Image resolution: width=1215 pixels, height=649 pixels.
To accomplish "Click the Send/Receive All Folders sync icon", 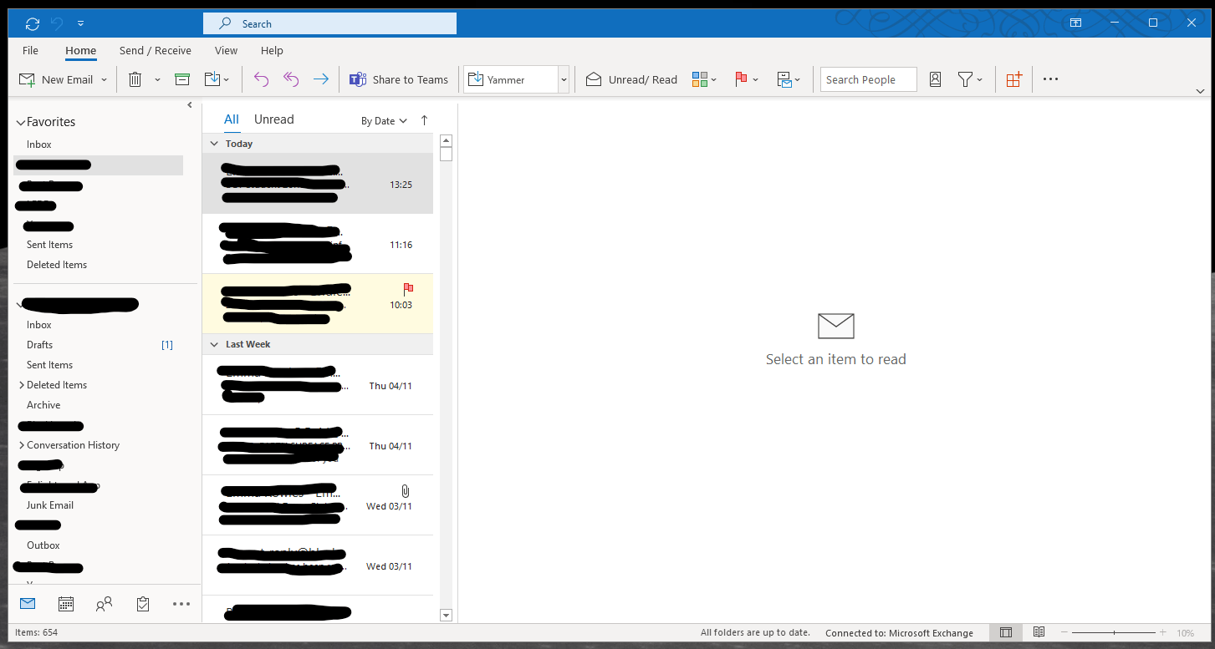I will [x=33, y=24].
